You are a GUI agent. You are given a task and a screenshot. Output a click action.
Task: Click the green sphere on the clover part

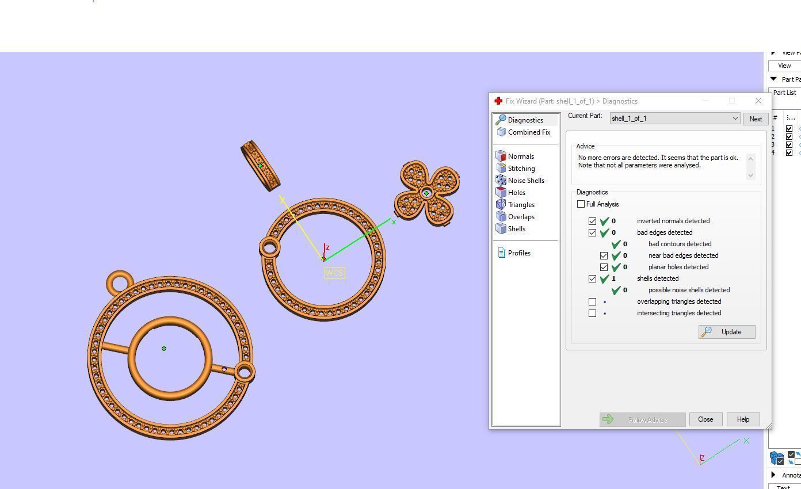click(x=426, y=193)
